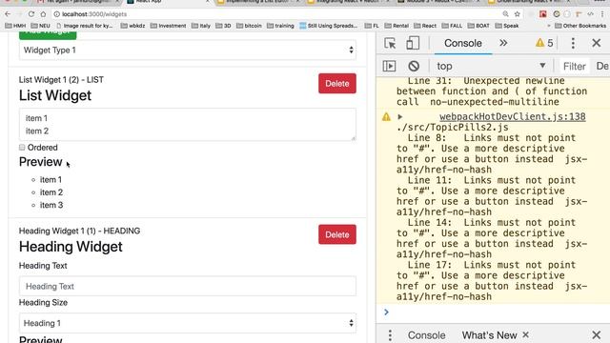Toggle the Ordered checkbox
The height and width of the screenshot is (343, 610).
pos(22,148)
